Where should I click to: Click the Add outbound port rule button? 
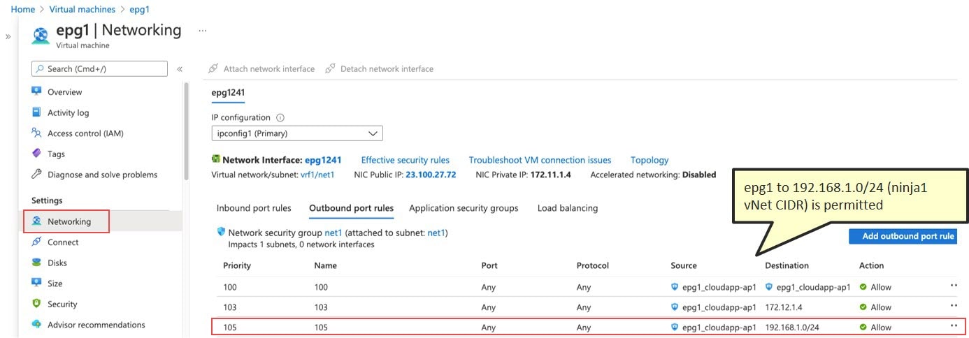[x=902, y=236]
